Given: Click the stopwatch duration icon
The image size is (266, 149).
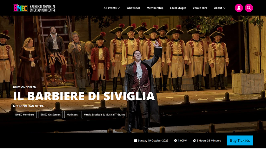Looking at the screenshot, I should click(194, 140).
